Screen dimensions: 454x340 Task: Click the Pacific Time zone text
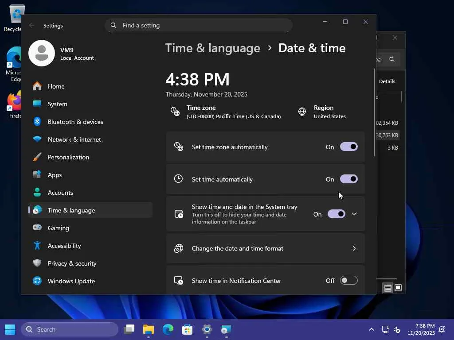(x=234, y=116)
